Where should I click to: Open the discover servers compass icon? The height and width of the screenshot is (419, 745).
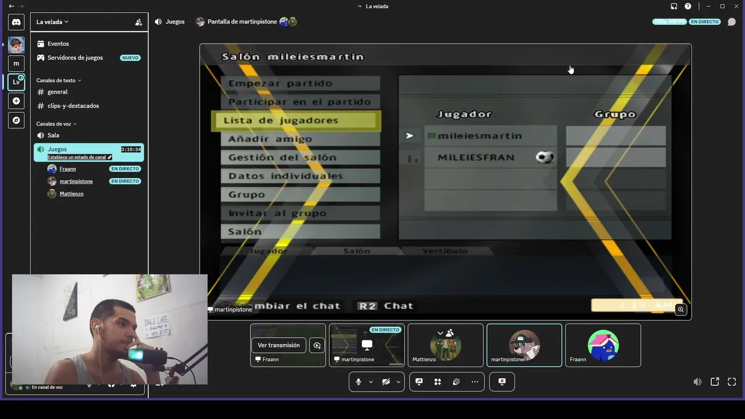pos(16,120)
